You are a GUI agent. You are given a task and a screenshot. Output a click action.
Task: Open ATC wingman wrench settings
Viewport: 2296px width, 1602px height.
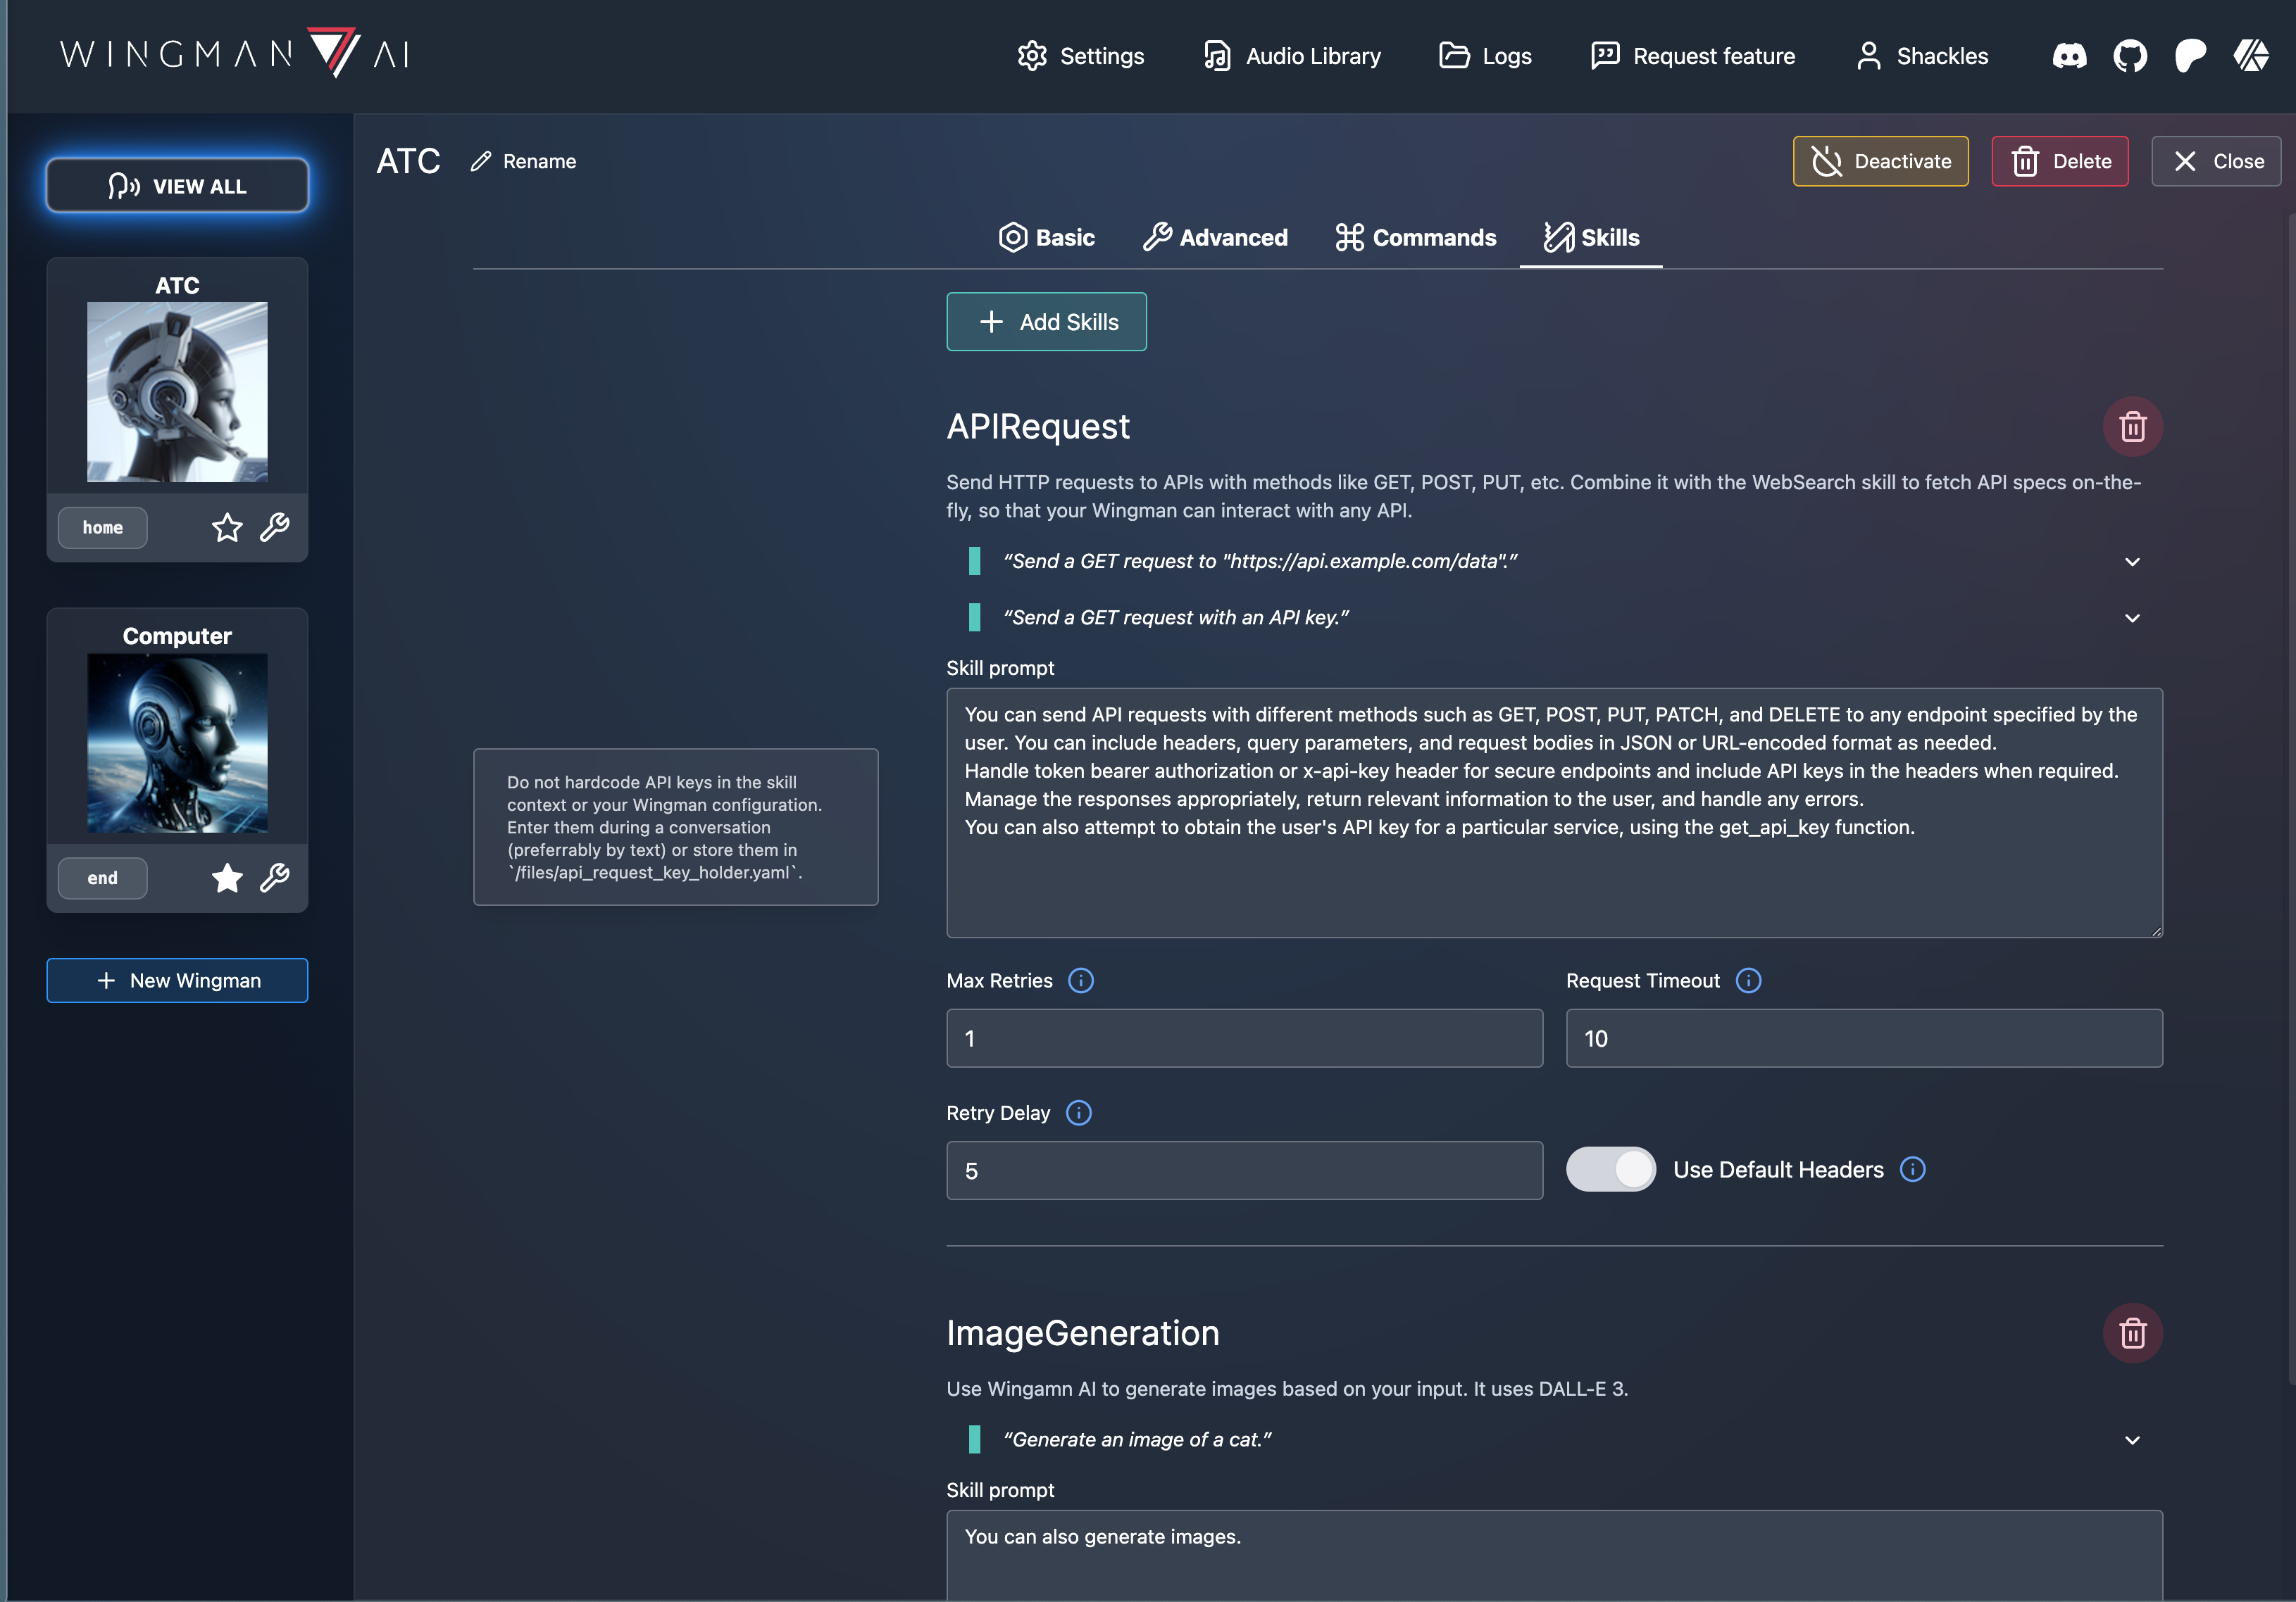tap(274, 526)
